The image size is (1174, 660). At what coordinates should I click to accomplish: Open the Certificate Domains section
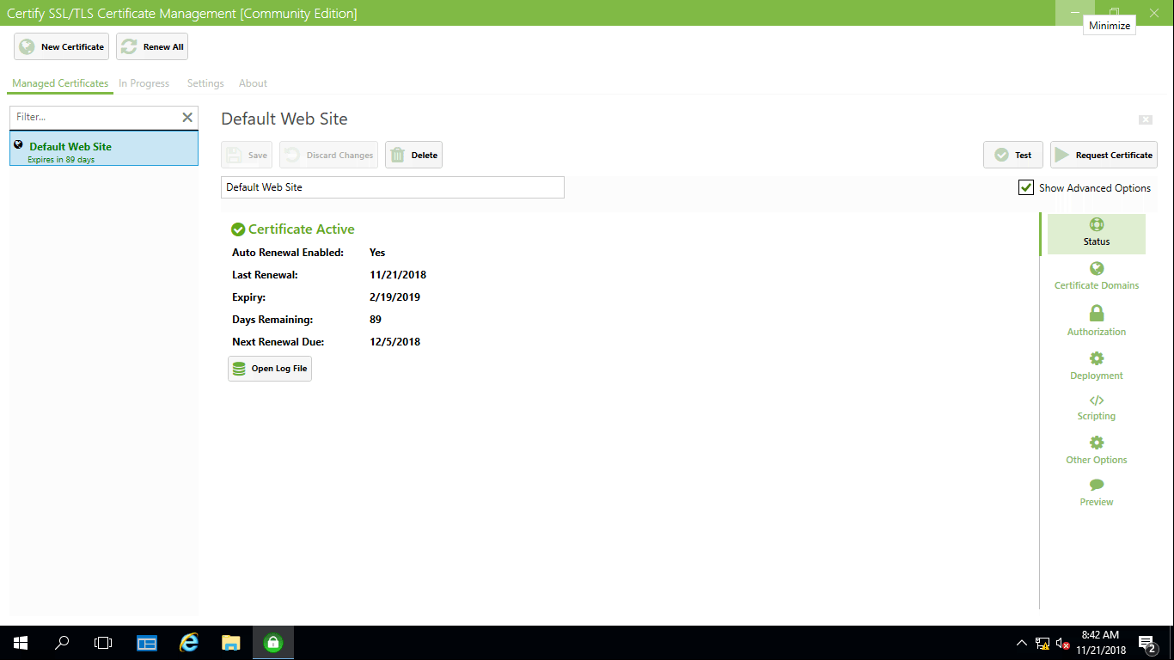[1096, 277]
